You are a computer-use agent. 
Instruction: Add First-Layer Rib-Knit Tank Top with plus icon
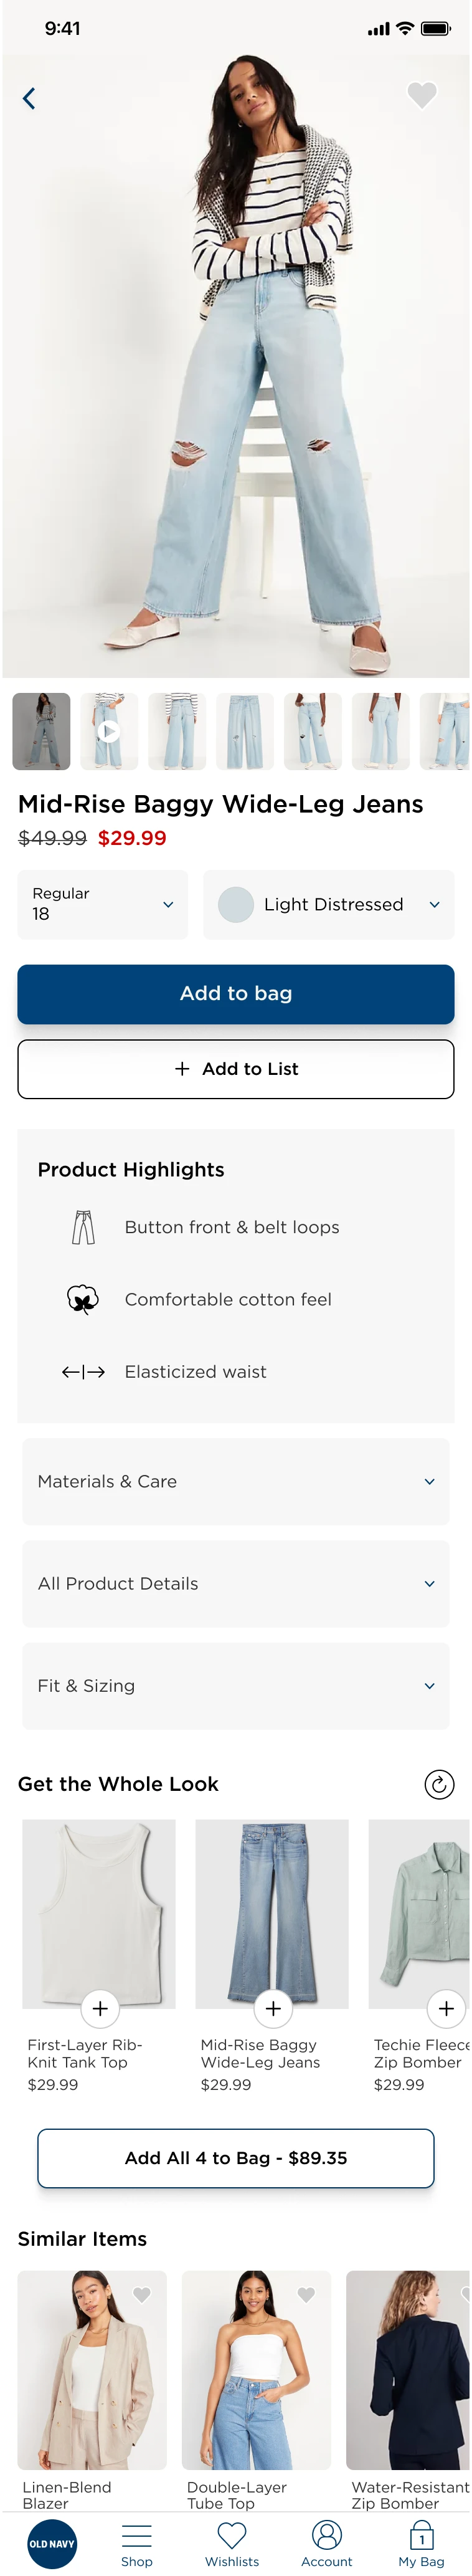[100, 2007]
